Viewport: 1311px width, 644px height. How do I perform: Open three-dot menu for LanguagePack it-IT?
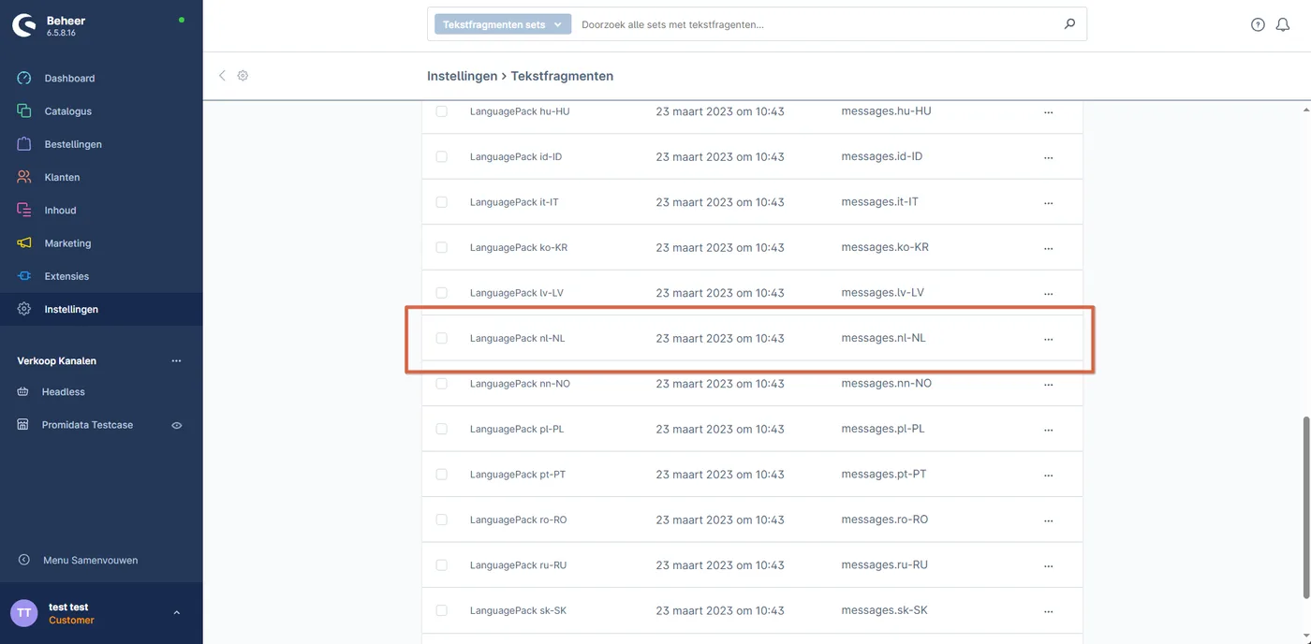[1048, 203]
